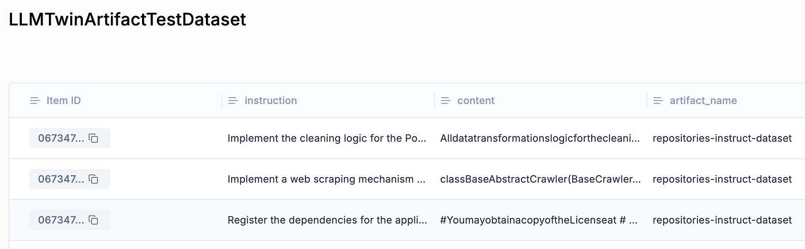Select the artifact_name column header label
The width and height of the screenshot is (805, 249).
(703, 101)
